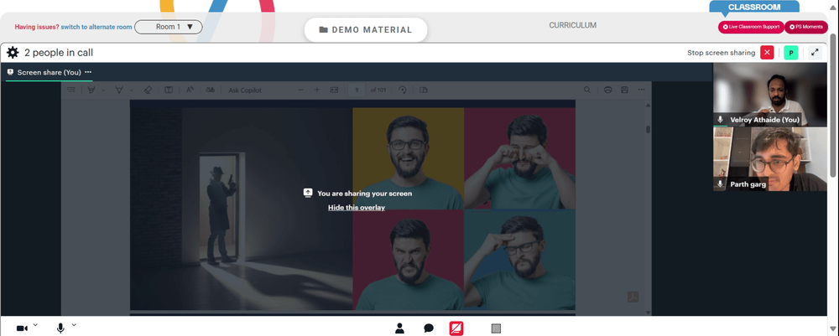The height and width of the screenshot is (336, 839).
Task: Show the people list
Action: [x=399, y=328]
